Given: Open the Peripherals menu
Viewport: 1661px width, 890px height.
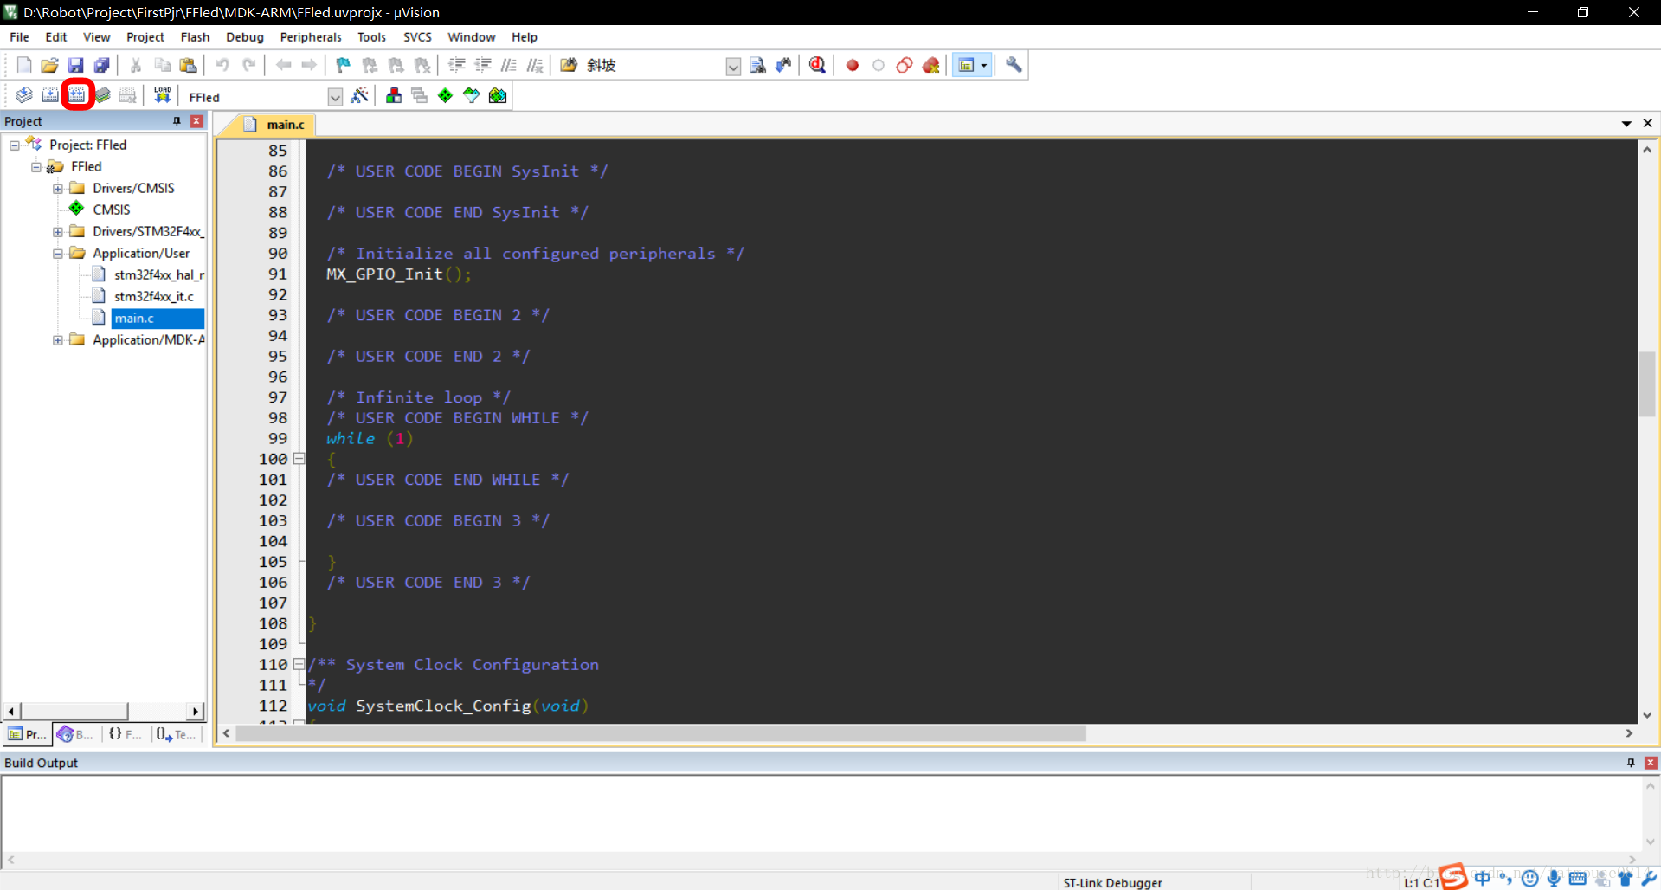Looking at the screenshot, I should coord(310,37).
